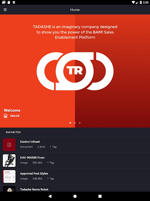Open the Approved Font Styles thumbnail
The image size is (150, 201).
click(9, 176)
